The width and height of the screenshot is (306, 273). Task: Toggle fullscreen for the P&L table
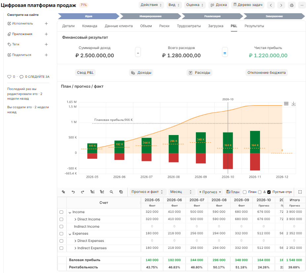point(300,192)
